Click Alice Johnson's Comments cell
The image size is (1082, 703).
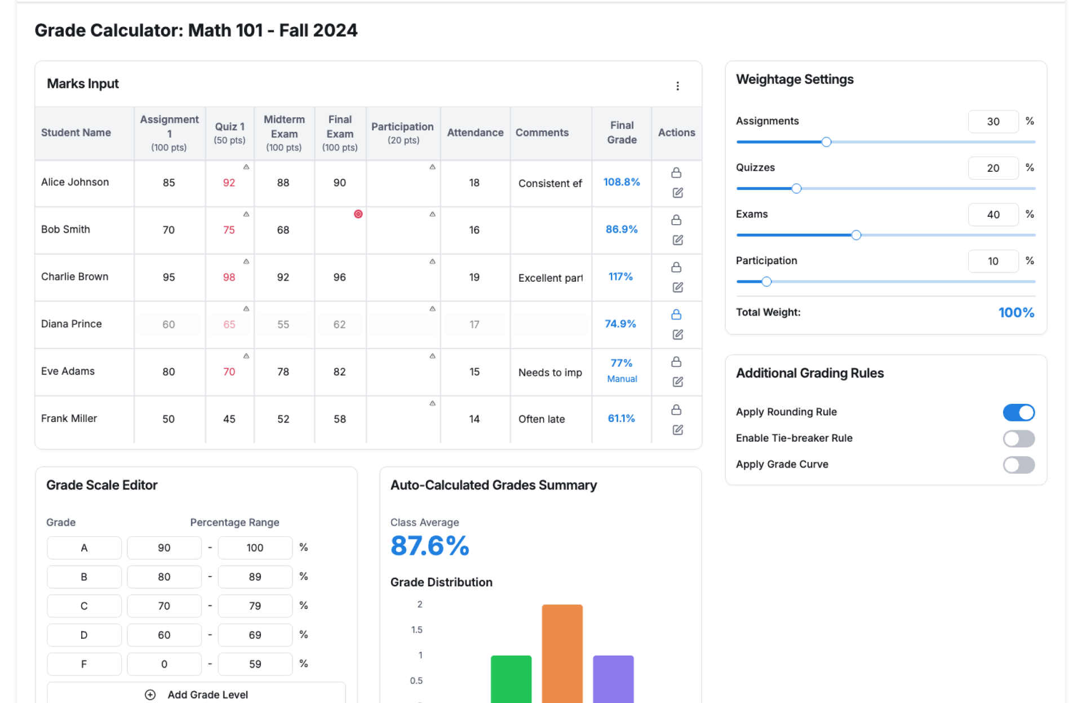tap(550, 183)
